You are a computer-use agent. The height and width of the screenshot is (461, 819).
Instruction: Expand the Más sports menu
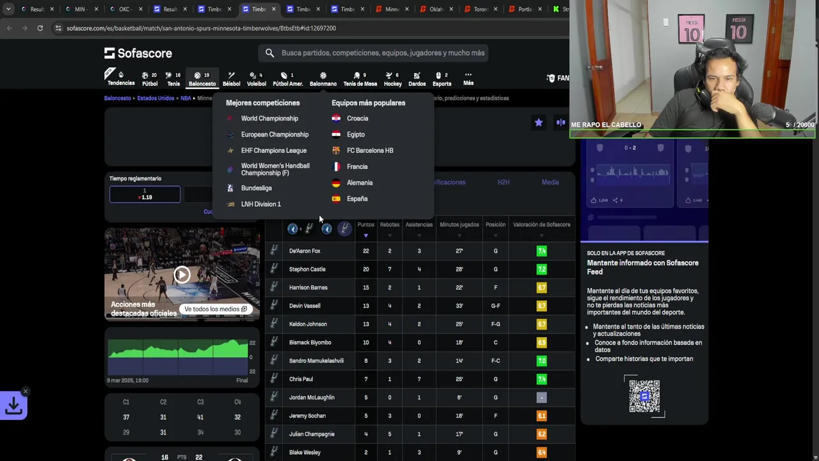[468, 79]
